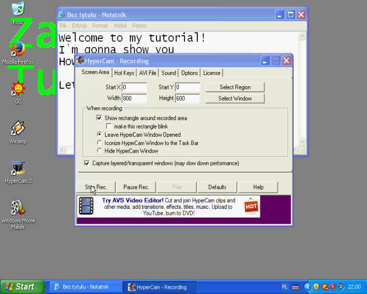The image size is (367, 294).
Task: Click the Pause Rec. button
Action: (x=136, y=187)
